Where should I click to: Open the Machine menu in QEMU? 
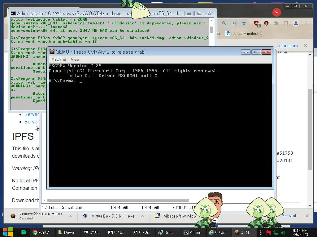coord(59,60)
